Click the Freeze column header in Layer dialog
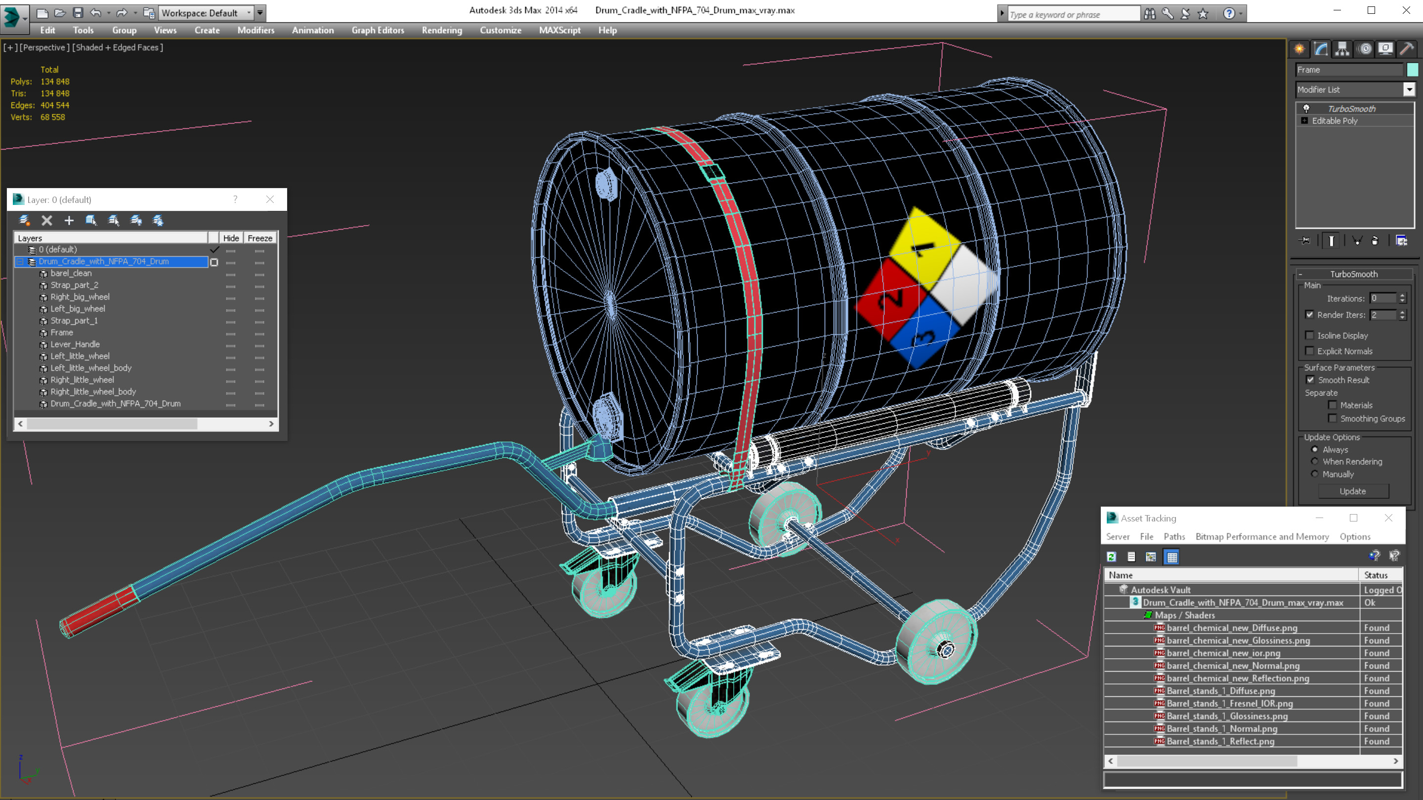This screenshot has height=800, width=1423. [259, 238]
